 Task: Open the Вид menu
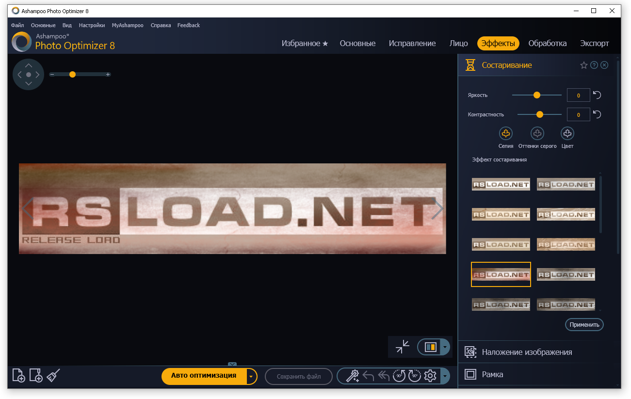click(x=67, y=25)
